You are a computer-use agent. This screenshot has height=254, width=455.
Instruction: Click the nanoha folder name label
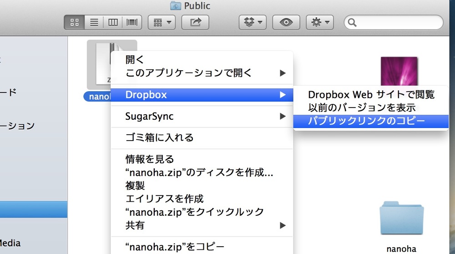(x=401, y=249)
